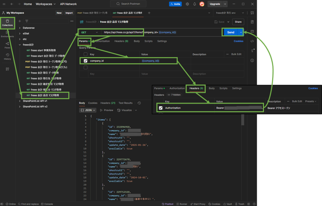
Task: Open the Workspaces dropdown
Action: coord(46,4)
